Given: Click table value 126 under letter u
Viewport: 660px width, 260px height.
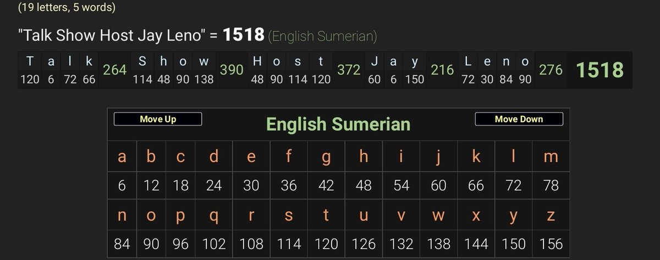Looking at the screenshot, I should pyautogui.click(x=364, y=244).
